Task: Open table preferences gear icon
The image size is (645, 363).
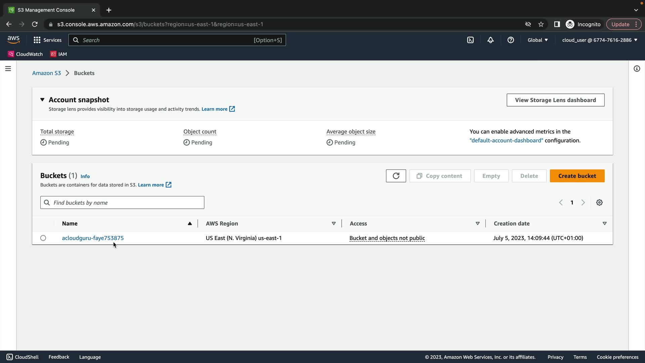Action: click(x=599, y=202)
